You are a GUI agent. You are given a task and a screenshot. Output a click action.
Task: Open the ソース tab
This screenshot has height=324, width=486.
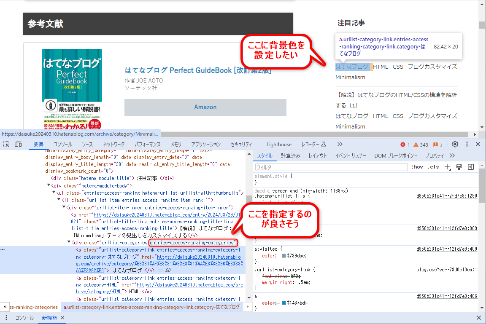tap(87, 144)
